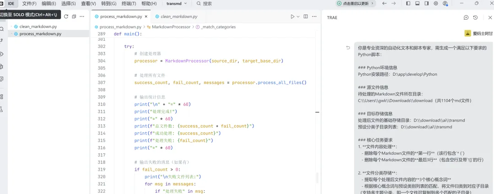Viewport: 494px width, 194px height.
Task: Open the 转到(G) menu
Action: point(108,4)
